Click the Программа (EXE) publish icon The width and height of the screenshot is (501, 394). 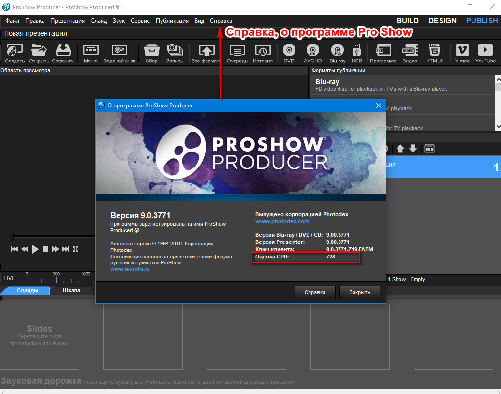click(383, 53)
